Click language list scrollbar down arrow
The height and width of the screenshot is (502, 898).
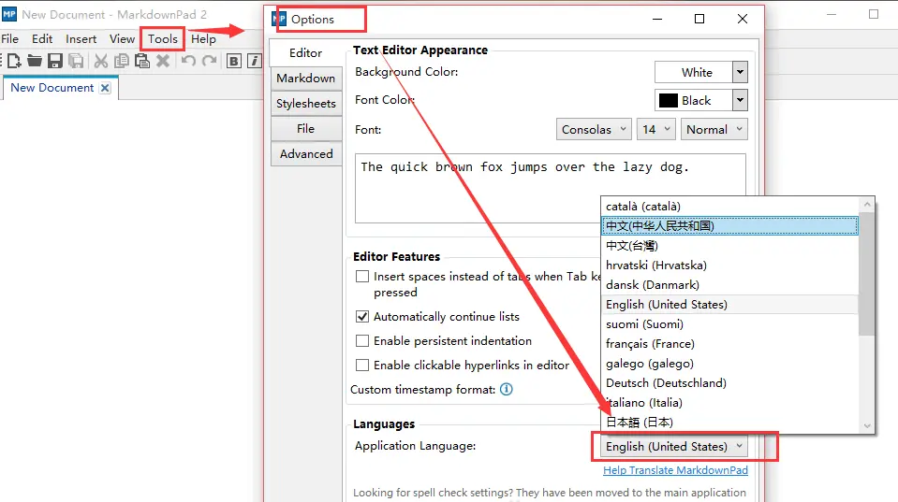point(867,426)
